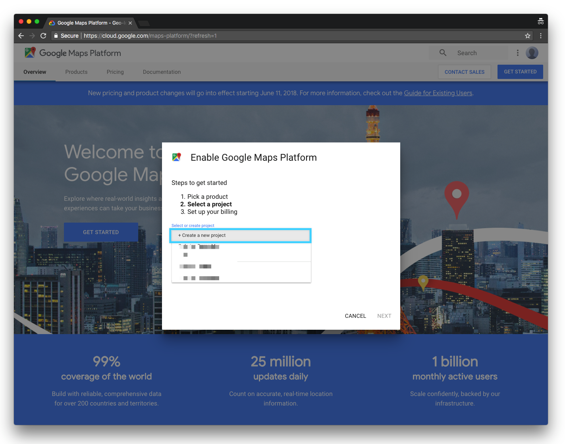Click the 'Select or create project' label
The height and width of the screenshot is (444, 565).
193,225
